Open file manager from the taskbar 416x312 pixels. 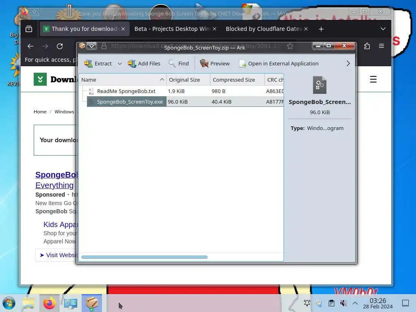coord(28,303)
